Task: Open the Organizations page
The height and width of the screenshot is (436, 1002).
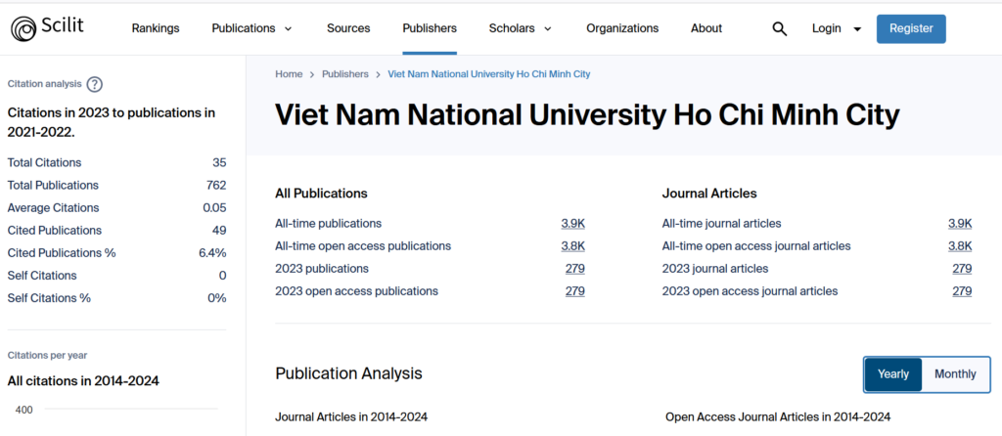Action: (622, 28)
